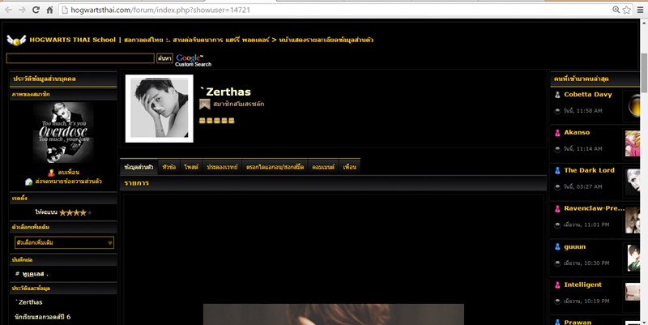Switch to the หัวข้อ topics tab

[169, 168]
